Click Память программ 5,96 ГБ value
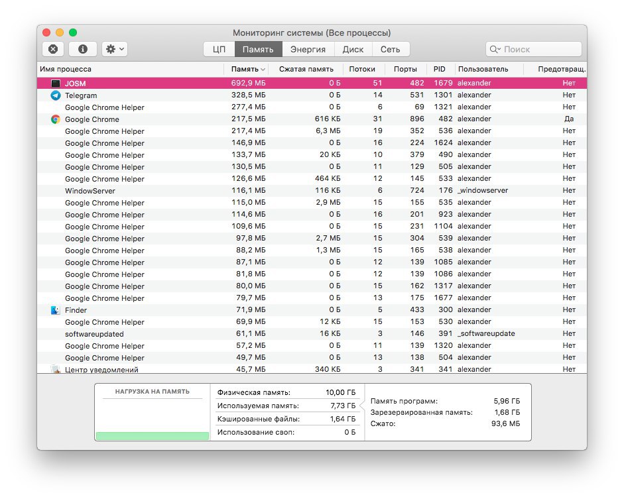The width and height of the screenshot is (624, 499). tap(507, 401)
